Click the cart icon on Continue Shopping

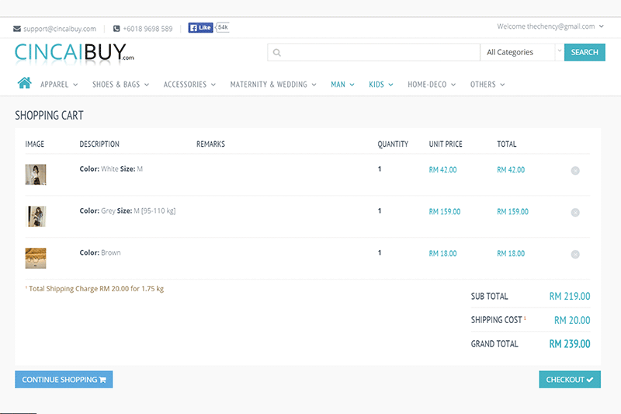102,380
